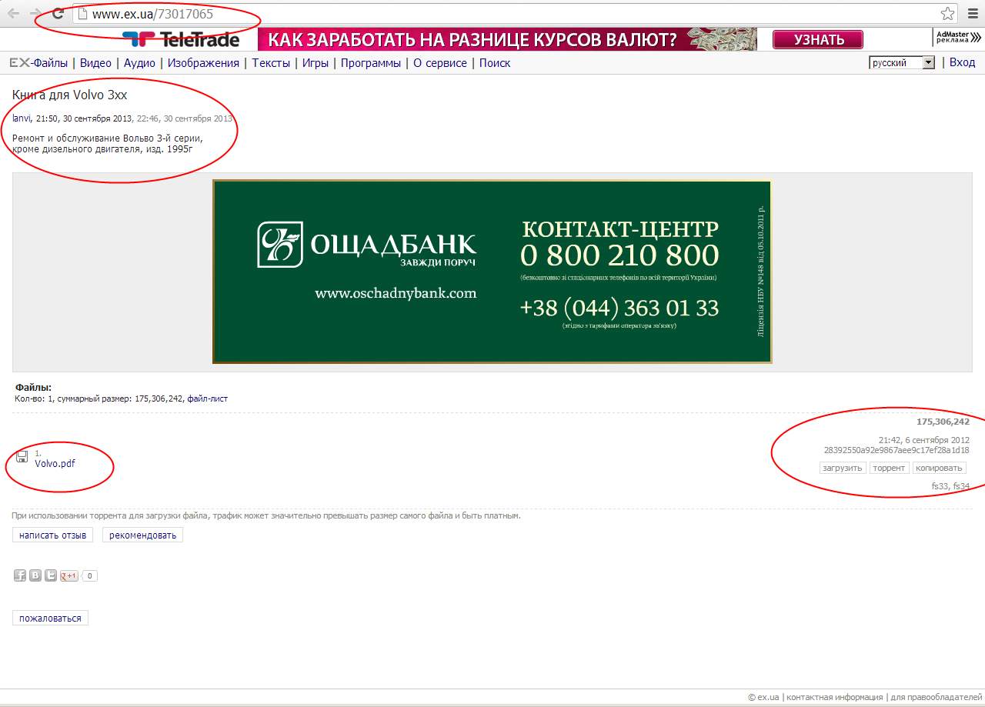
Task: Focus the address bar with www.ex.ua URL
Action: pos(462,14)
